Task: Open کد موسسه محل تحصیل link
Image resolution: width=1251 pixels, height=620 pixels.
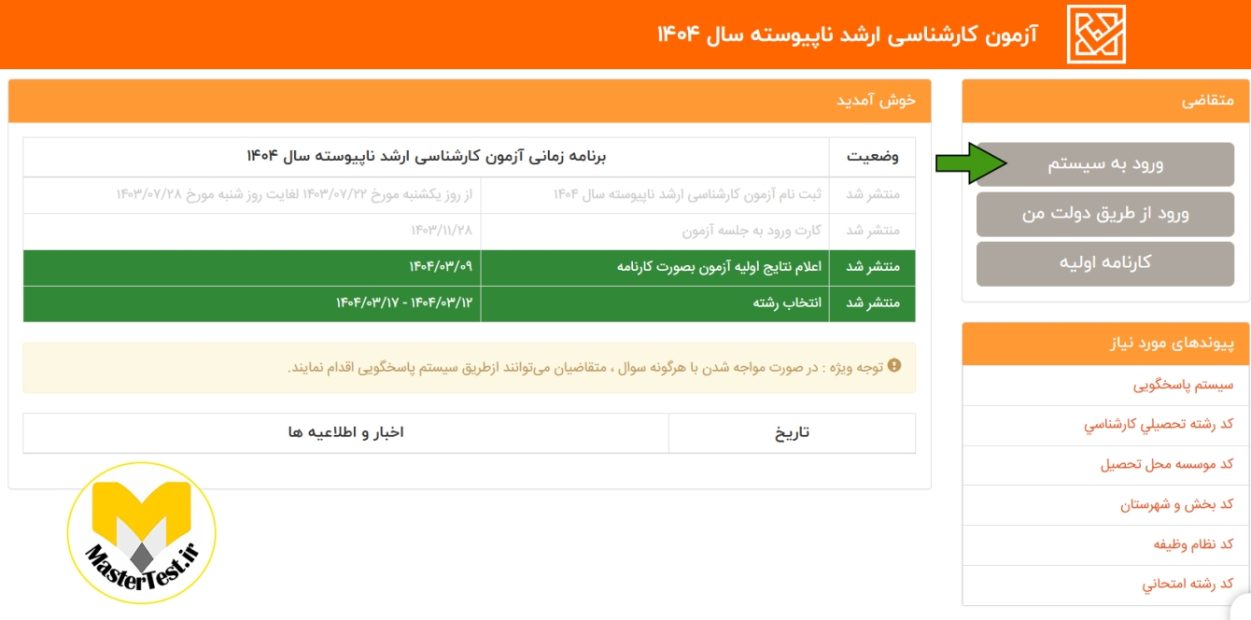Action: [x=1167, y=465]
